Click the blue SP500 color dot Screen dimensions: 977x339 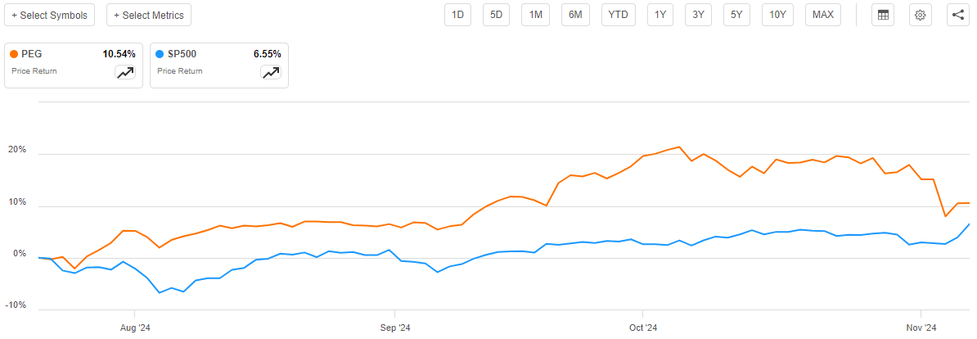[160, 54]
